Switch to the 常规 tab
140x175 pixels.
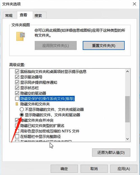click(9, 15)
